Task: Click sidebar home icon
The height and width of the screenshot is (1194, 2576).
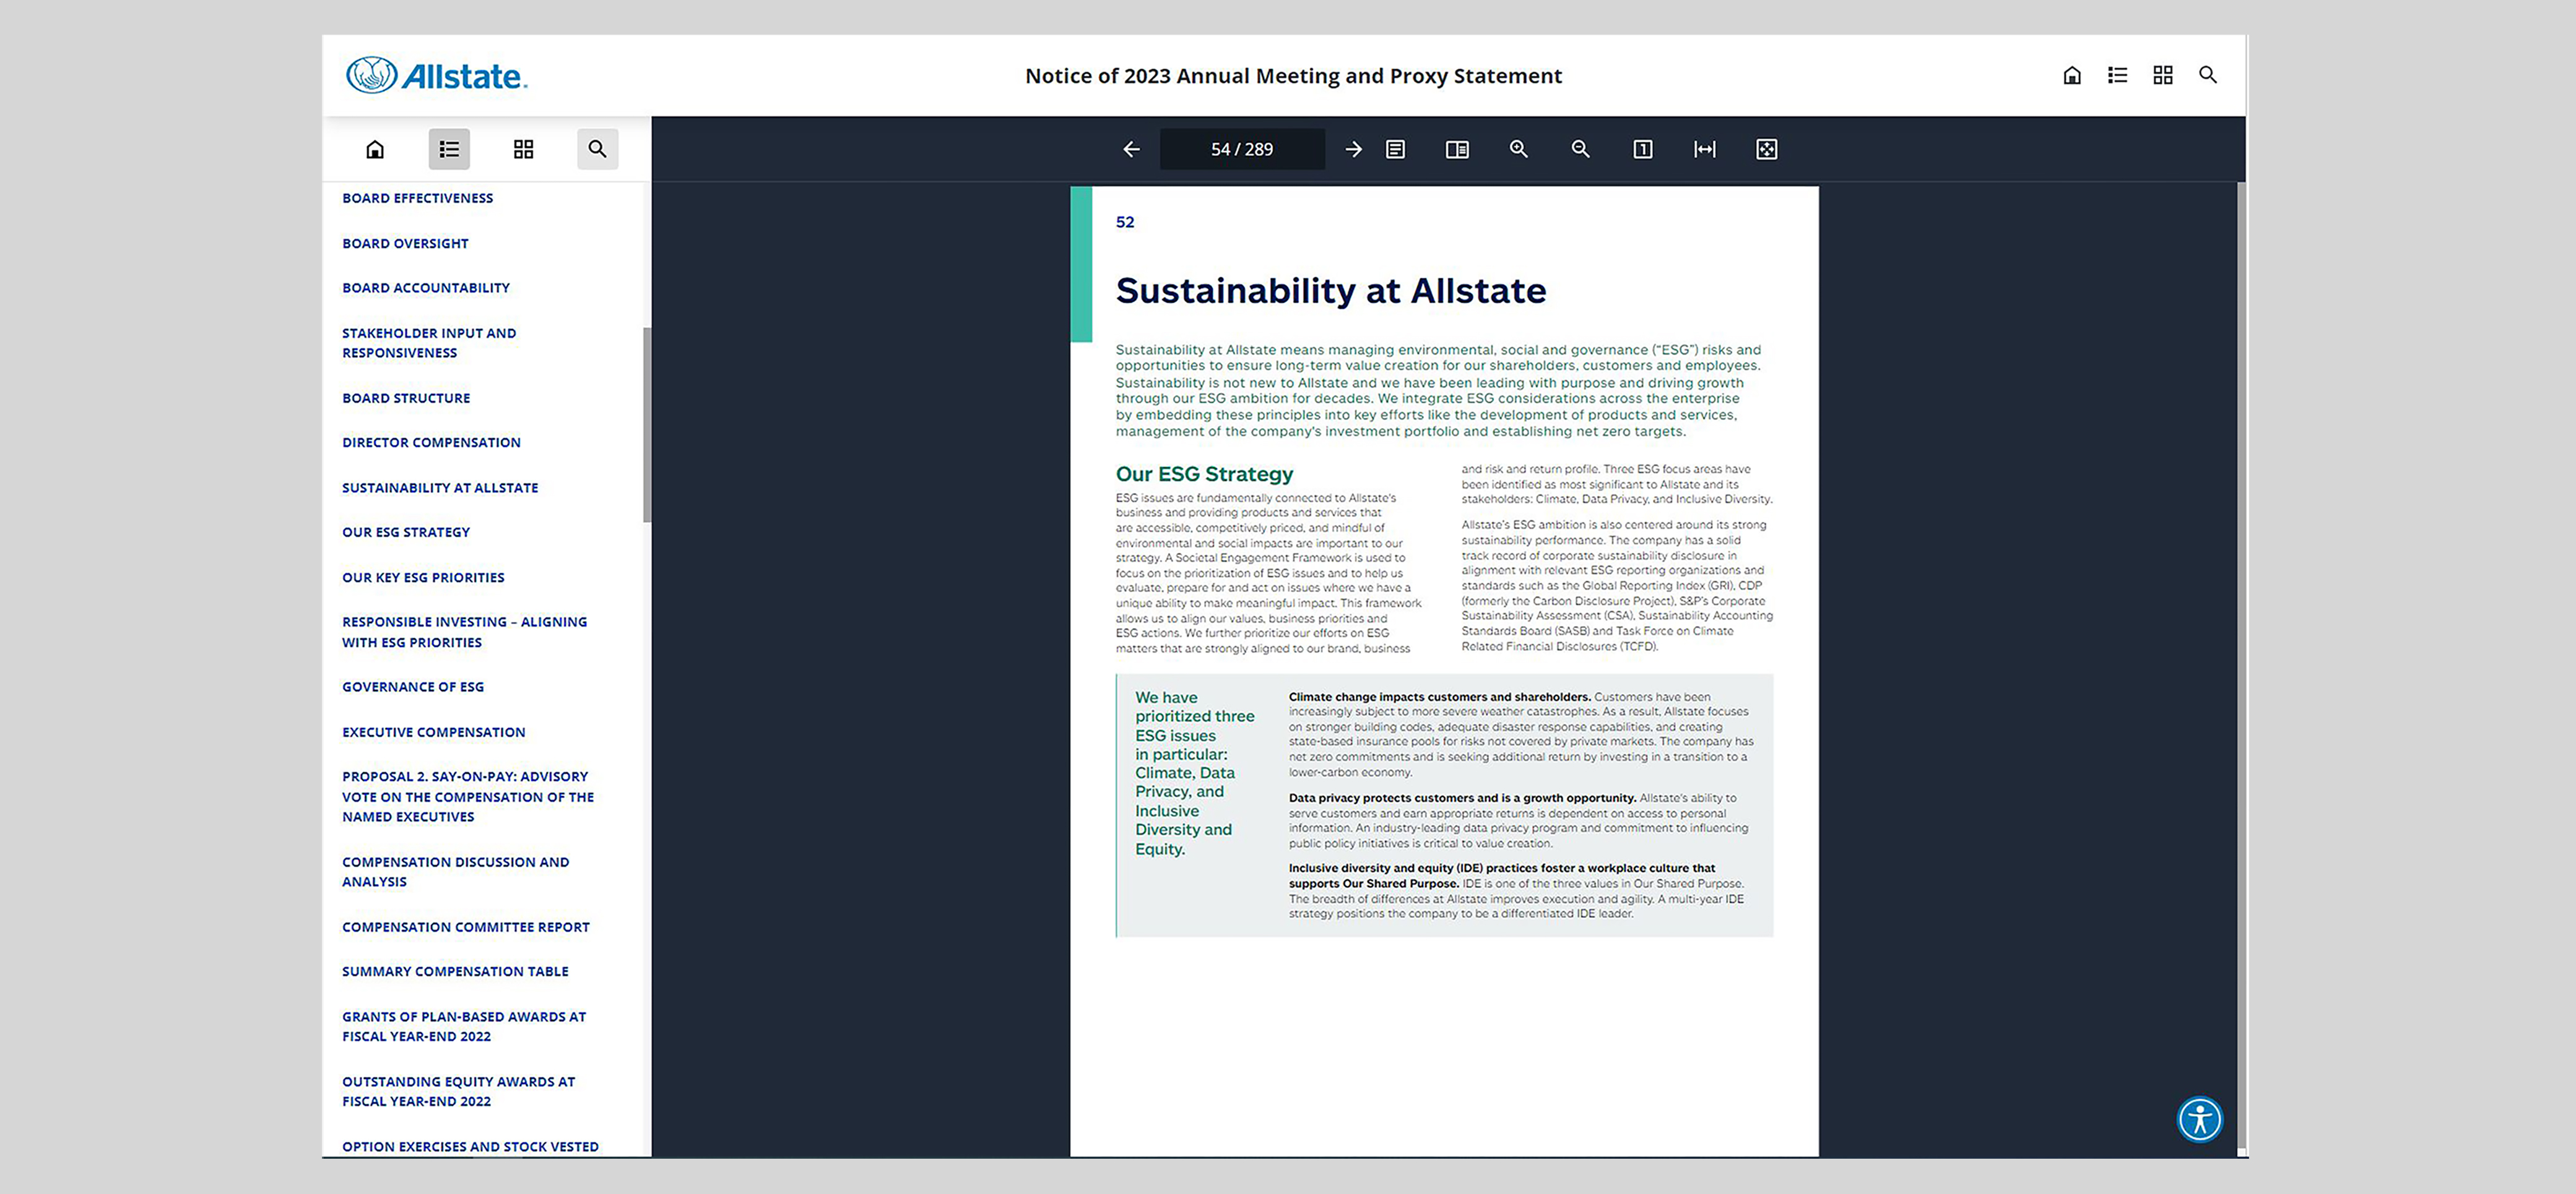Action: click(x=375, y=149)
